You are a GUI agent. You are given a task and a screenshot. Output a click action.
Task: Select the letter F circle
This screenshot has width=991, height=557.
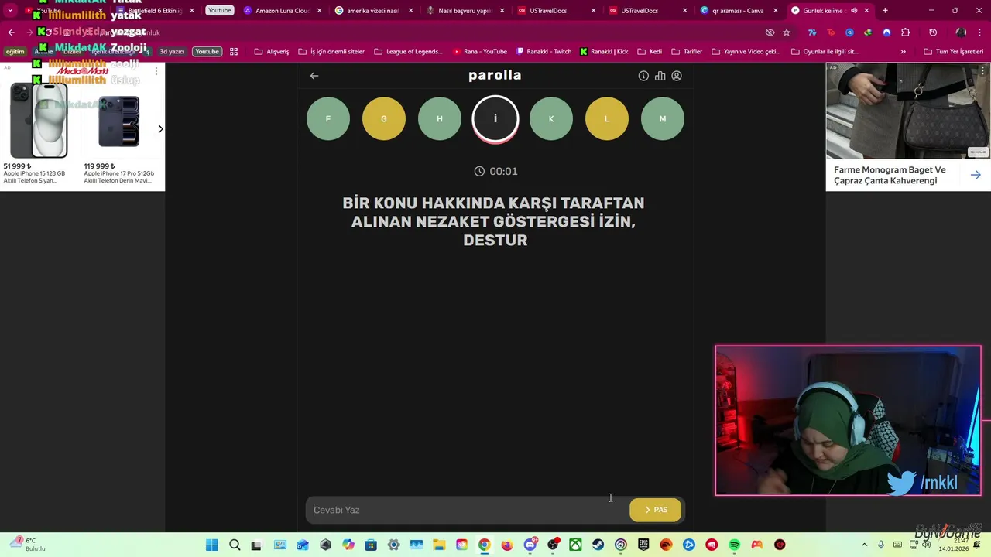328,118
